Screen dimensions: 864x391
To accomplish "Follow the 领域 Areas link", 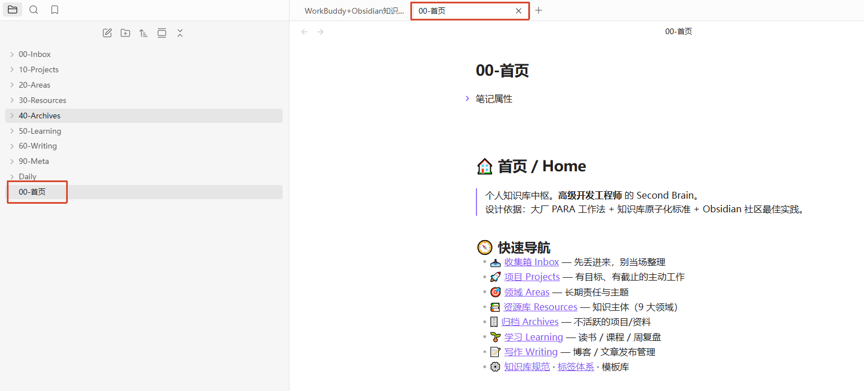I will pyautogui.click(x=527, y=292).
